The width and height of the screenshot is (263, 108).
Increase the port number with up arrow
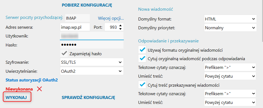[120, 26]
